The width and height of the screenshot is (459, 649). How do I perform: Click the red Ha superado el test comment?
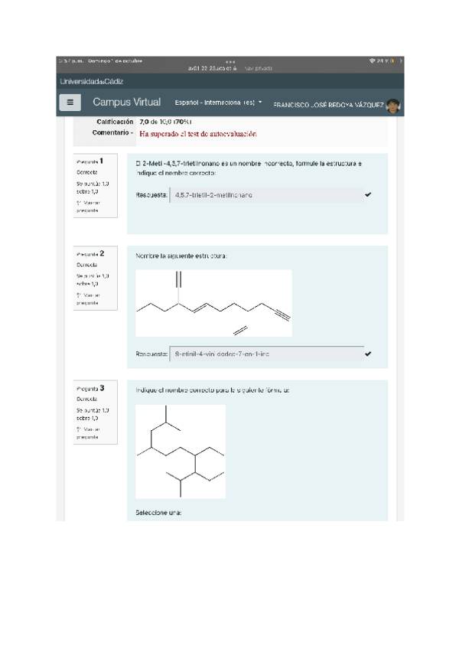click(x=198, y=133)
